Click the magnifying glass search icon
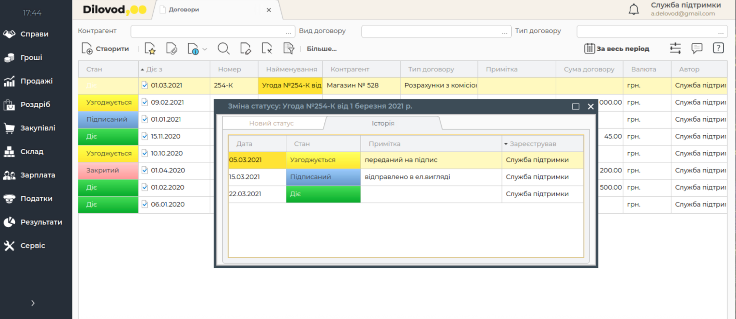The width and height of the screenshot is (736, 319). [x=223, y=49]
